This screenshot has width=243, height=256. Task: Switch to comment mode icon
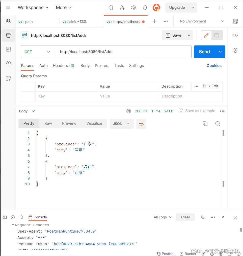pyautogui.click(x=217, y=35)
